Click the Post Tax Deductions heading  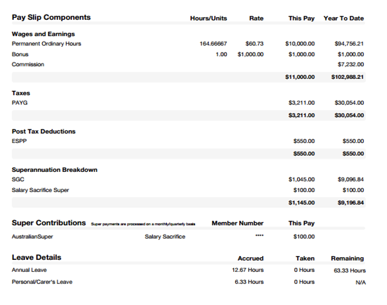tap(43, 131)
